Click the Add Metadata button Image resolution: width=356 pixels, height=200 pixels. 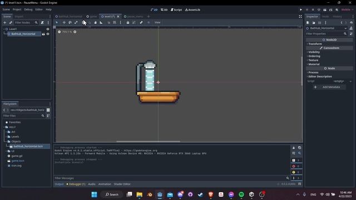(328, 87)
